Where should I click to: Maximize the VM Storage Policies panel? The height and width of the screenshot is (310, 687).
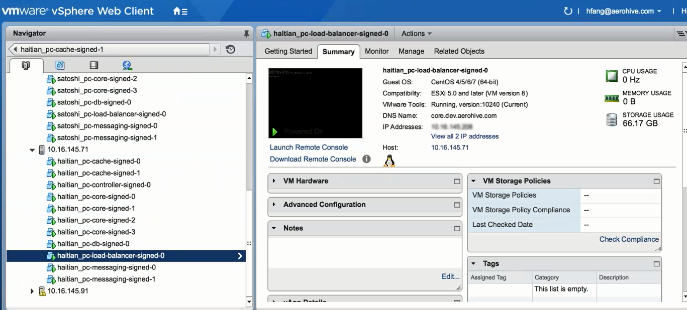coord(656,181)
